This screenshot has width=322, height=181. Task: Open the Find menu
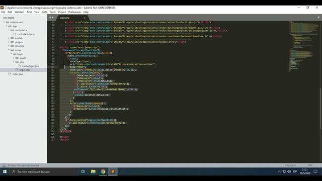tap(29, 12)
